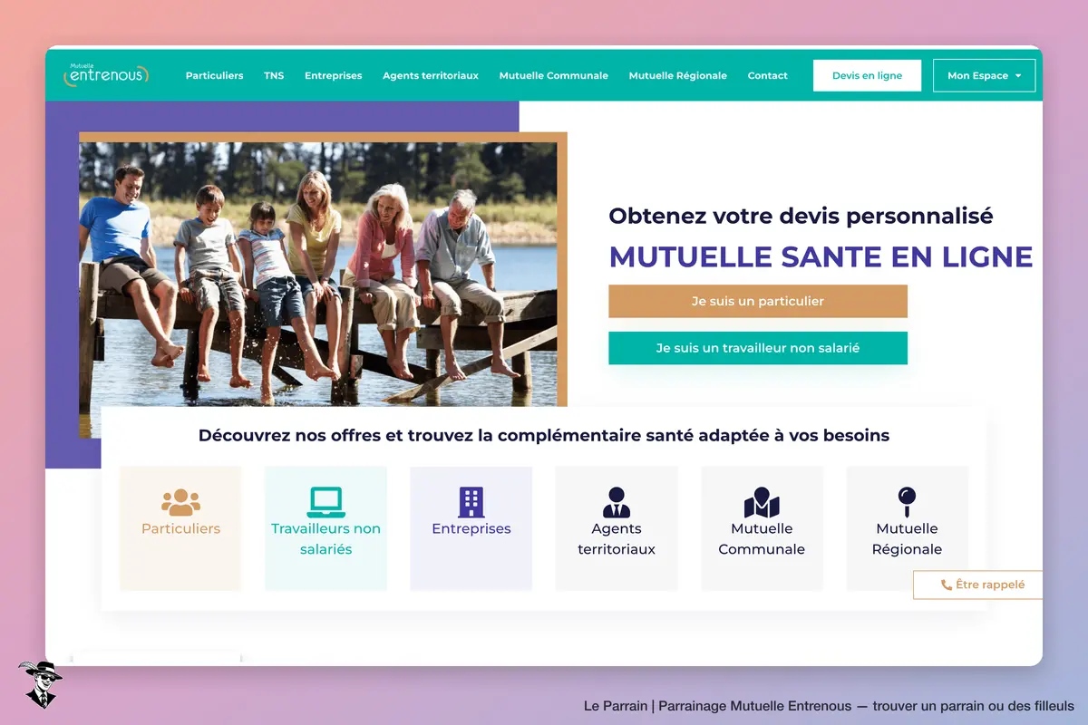Open the Particuliers menu item
1088x725 pixels.
pos(214,76)
